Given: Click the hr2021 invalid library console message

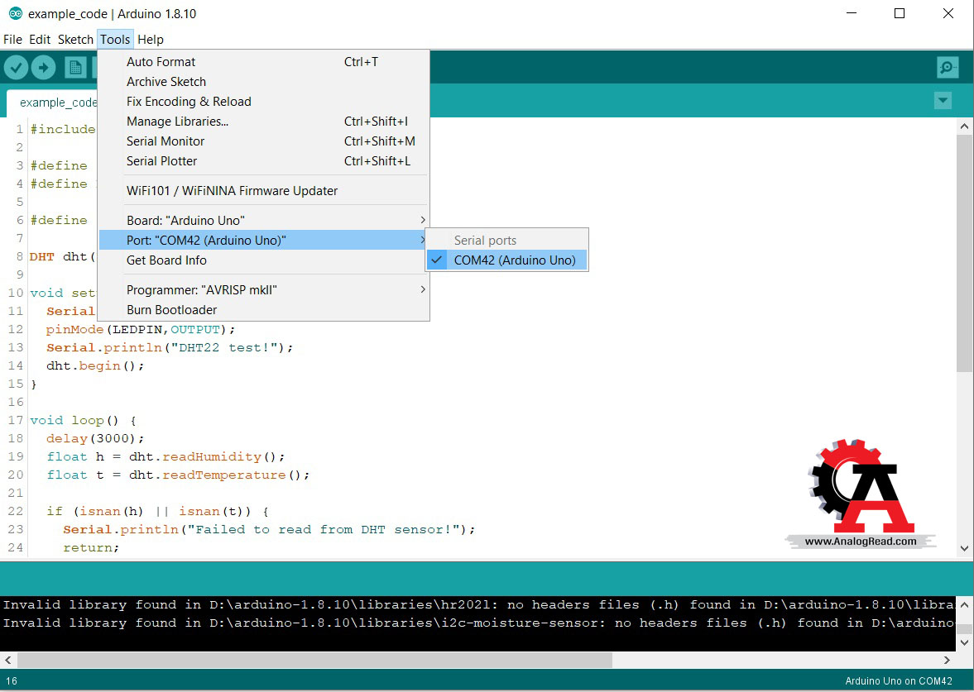Looking at the screenshot, I should click(478, 604).
